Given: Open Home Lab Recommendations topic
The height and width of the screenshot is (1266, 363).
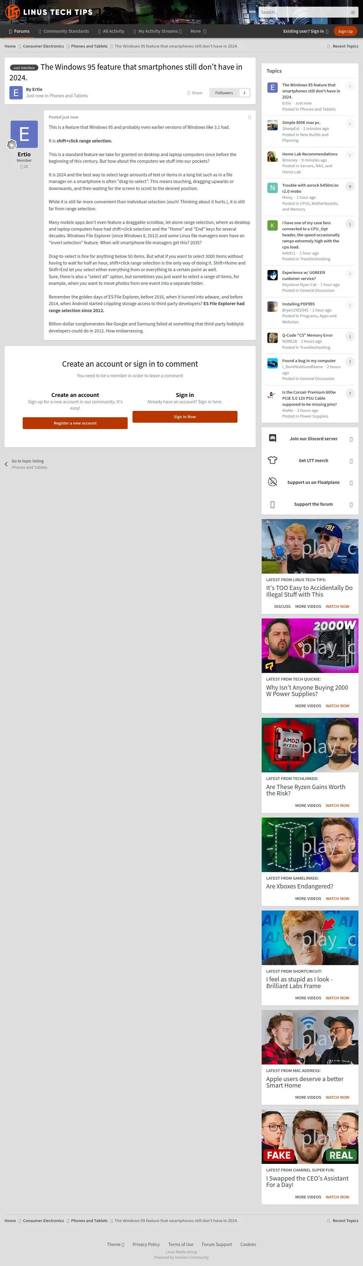Looking at the screenshot, I should (309, 154).
